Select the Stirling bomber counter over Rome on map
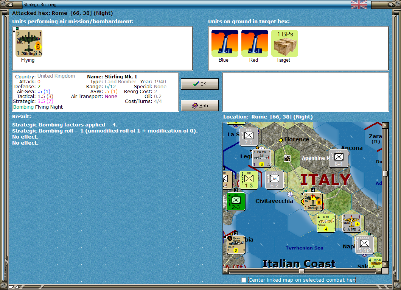401x290 pixels. [313, 201]
